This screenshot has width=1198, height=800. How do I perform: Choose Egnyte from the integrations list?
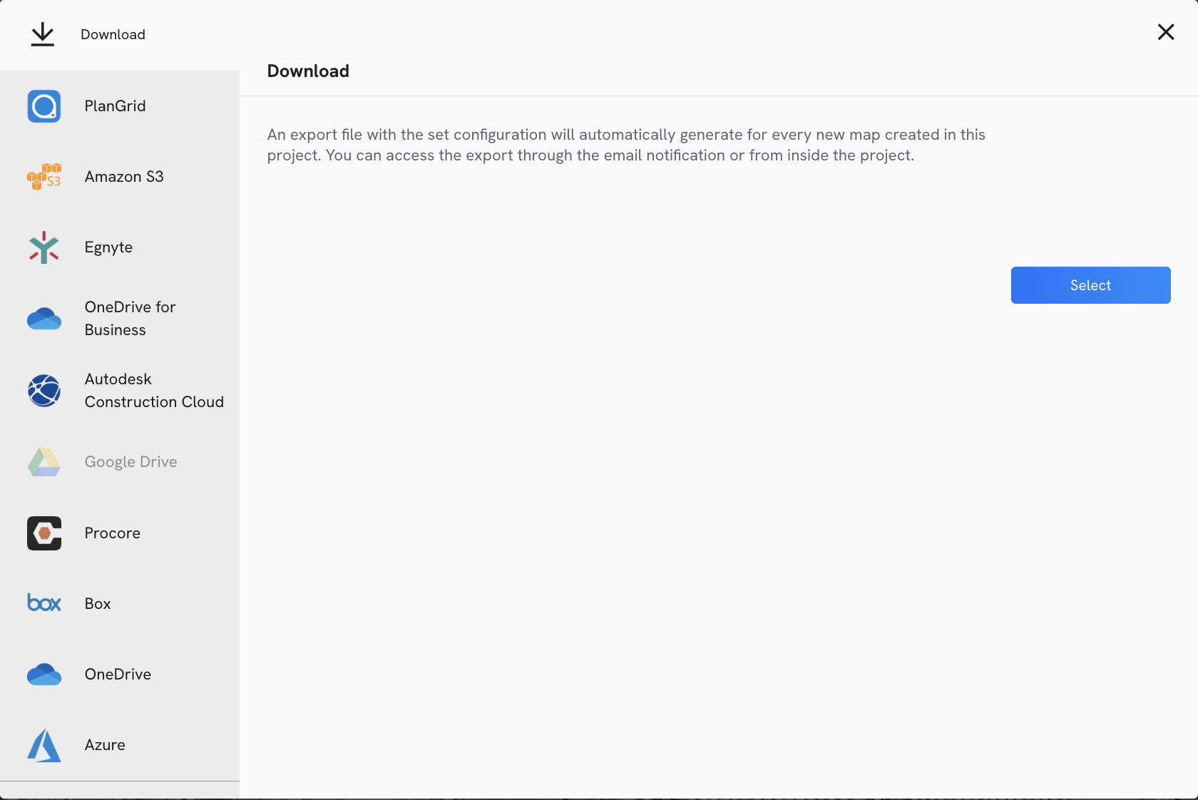tap(120, 247)
